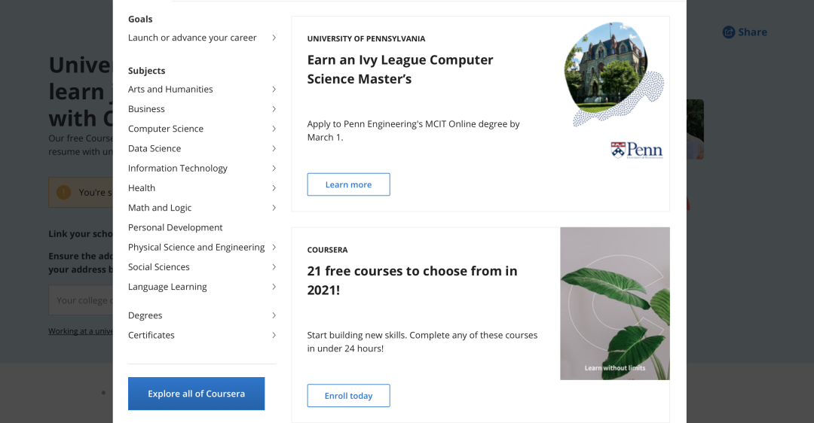Expand the Degrees chevron arrow
Image resolution: width=814 pixels, height=423 pixels.
coord(274,315)
